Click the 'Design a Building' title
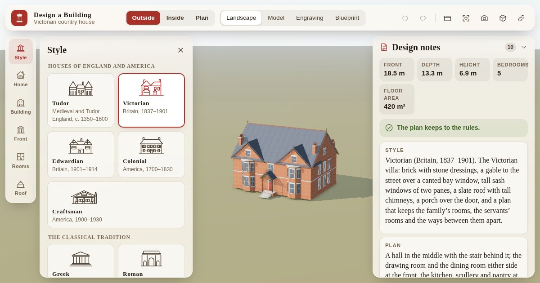Image resolution: width=540 pixels, height=283 pixels. (63, 14)
